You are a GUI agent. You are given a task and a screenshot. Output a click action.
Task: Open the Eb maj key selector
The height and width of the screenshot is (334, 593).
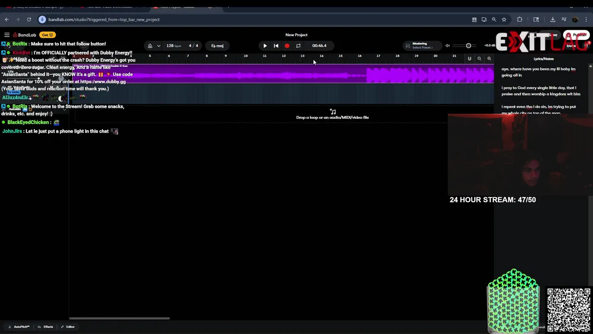(217, 45)
